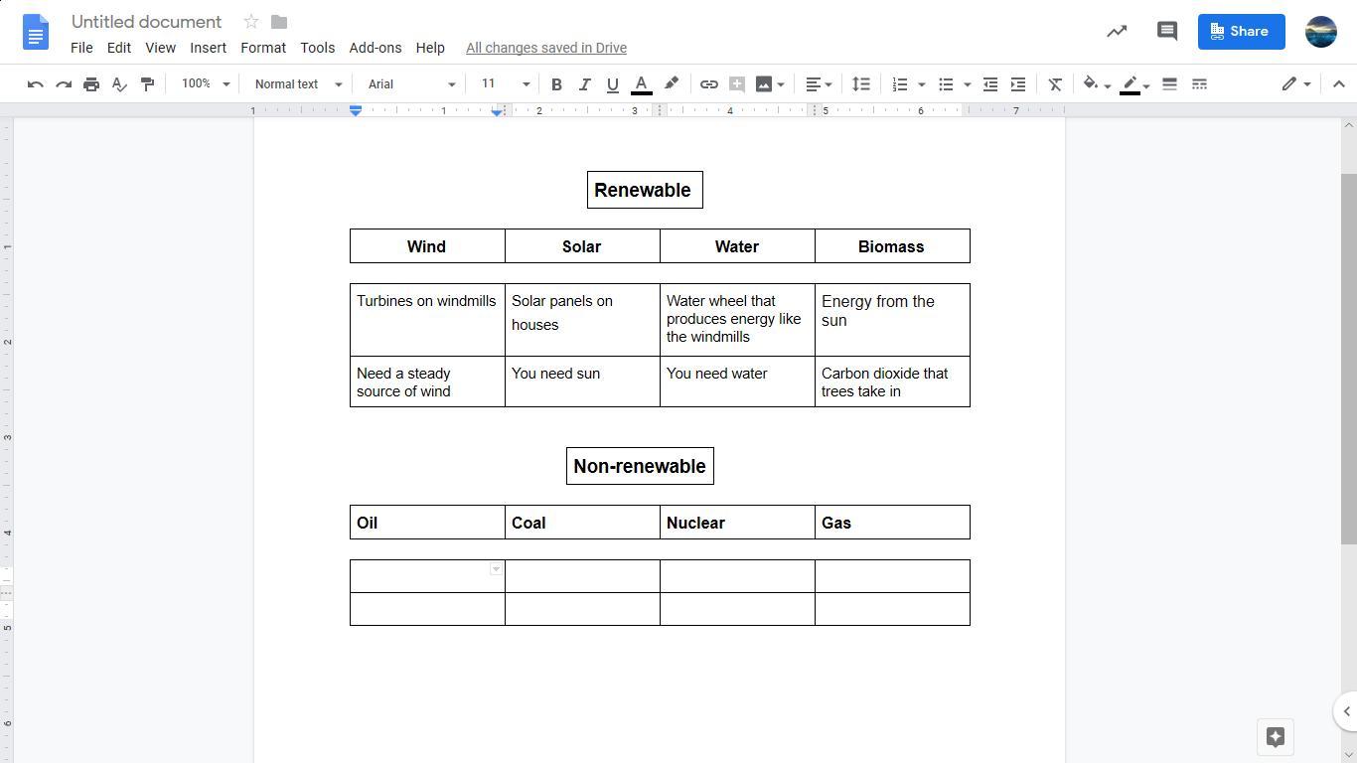Click the Renewable heading cell
The image size is (1357, 763).
click(x=645, y=190)
